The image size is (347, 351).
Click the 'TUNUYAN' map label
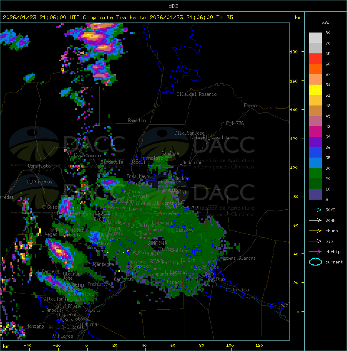(88, 325)
